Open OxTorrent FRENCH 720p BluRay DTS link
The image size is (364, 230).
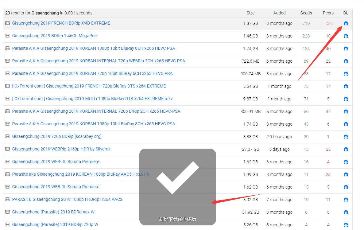(89, 86)
